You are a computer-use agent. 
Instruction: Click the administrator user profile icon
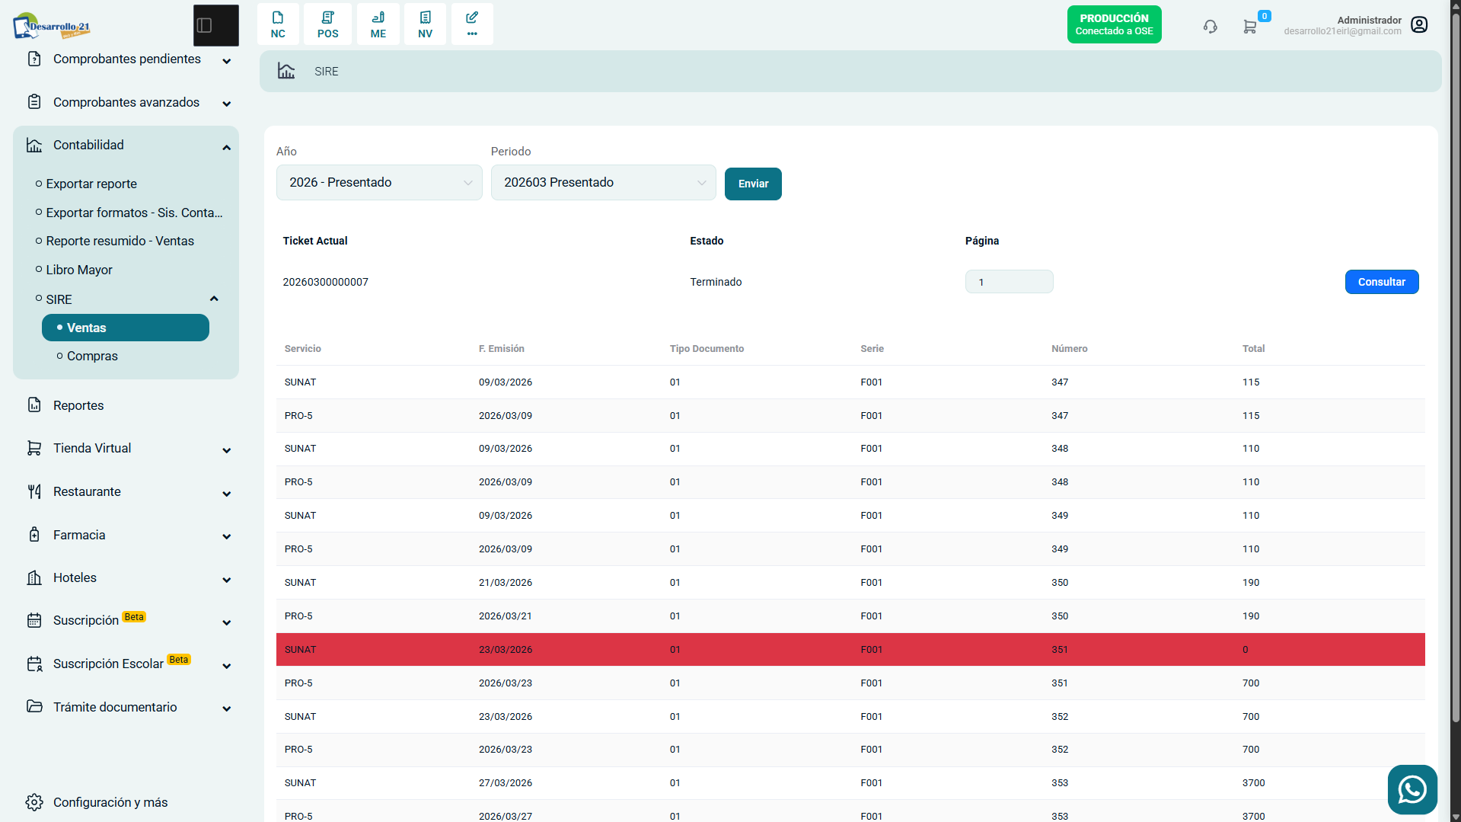tap(1419, 25)
